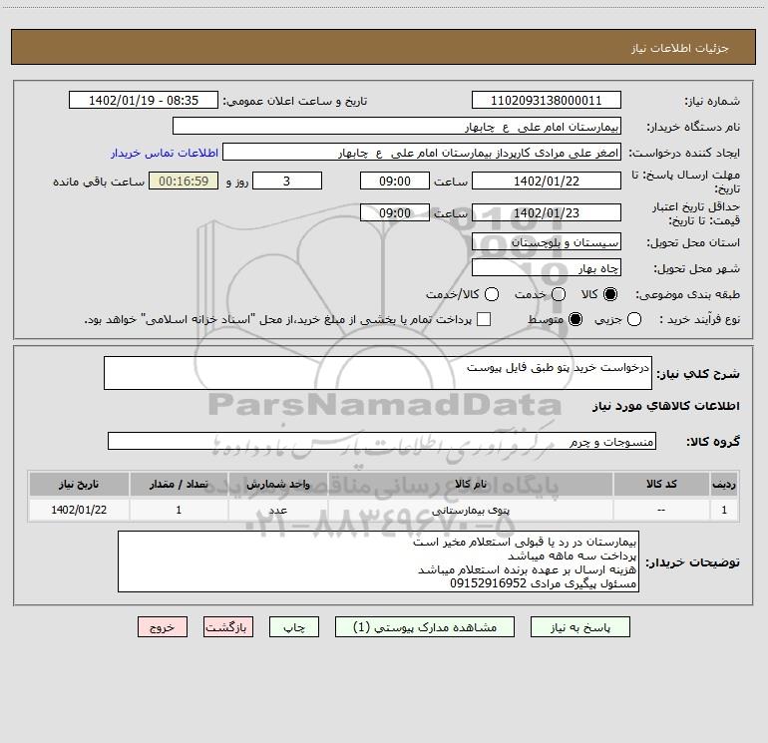Select the کالا/خدمت radio button
Screen dimensions: 768x743
(492, 294)
